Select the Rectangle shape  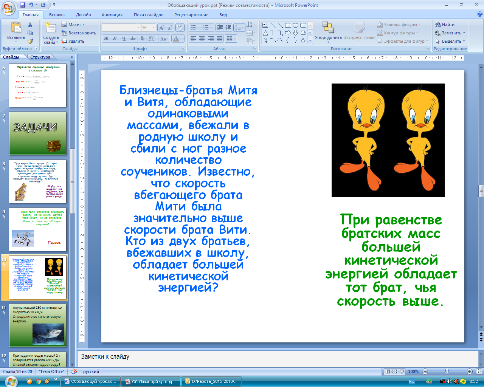(288, 25)
